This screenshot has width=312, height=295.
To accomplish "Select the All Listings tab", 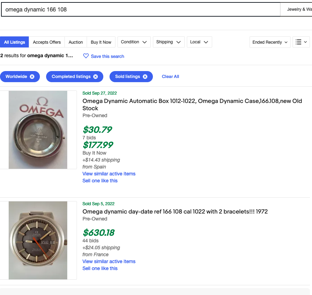I will 15,42.
